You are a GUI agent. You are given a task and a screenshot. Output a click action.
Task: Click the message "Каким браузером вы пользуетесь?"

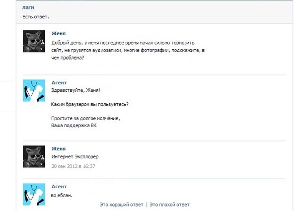pyautogui.click(x=90, y=104)
